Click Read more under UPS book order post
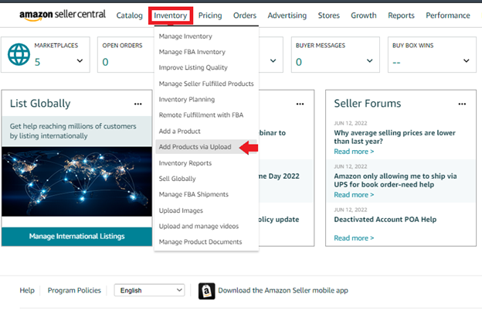 [354, 195]
